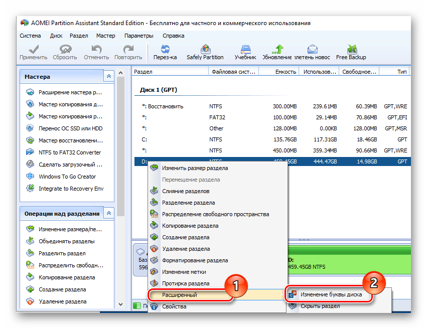Select Форматирование раздела from the context menu

[195, 260]
